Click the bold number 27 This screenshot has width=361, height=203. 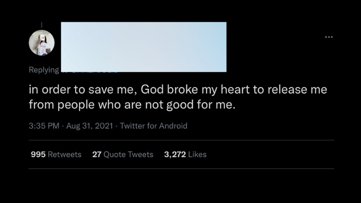pos(97,154)
